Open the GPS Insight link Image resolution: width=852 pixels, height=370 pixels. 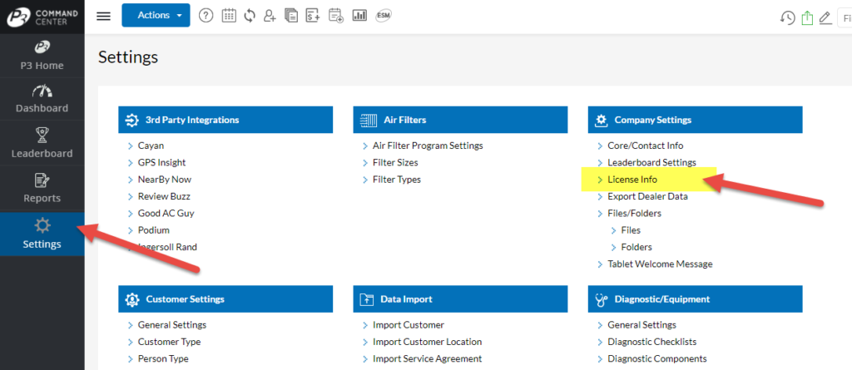coord(161,162)
